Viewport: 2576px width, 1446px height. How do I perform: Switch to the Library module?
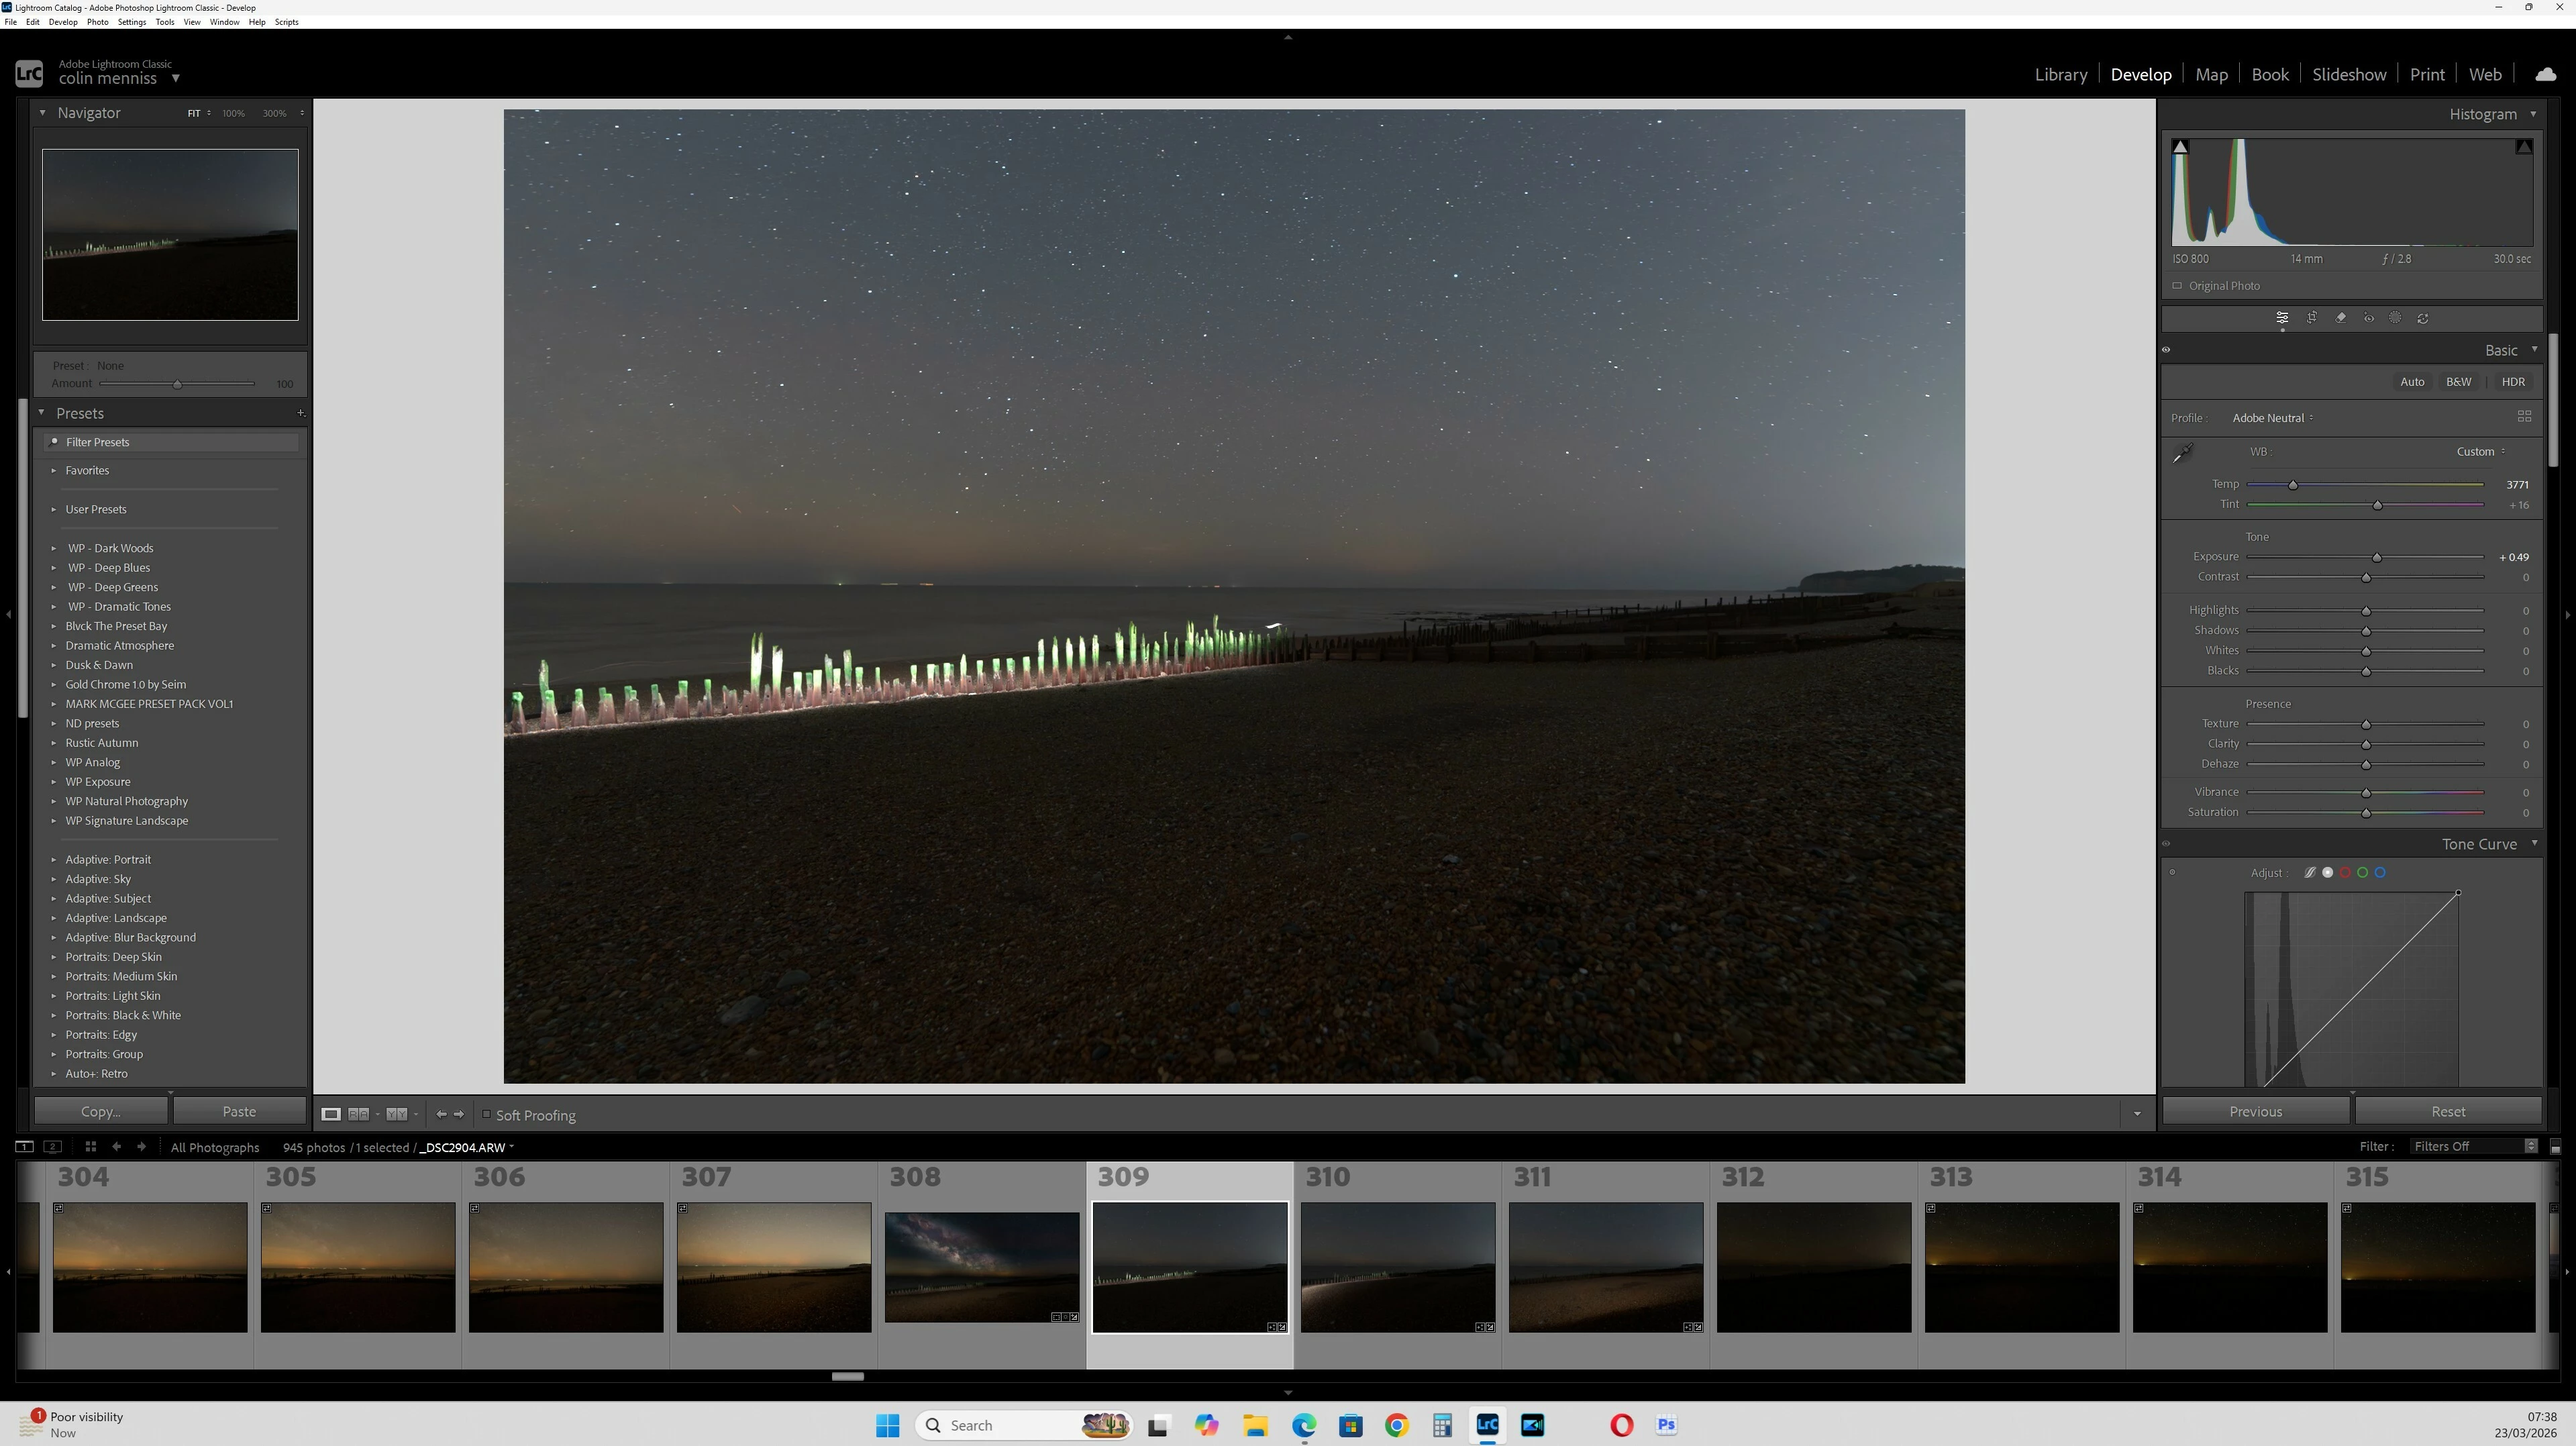tap(2060, 74)
